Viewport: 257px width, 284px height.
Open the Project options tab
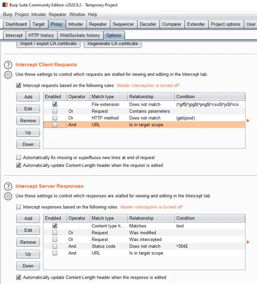[x=226, y=24]
